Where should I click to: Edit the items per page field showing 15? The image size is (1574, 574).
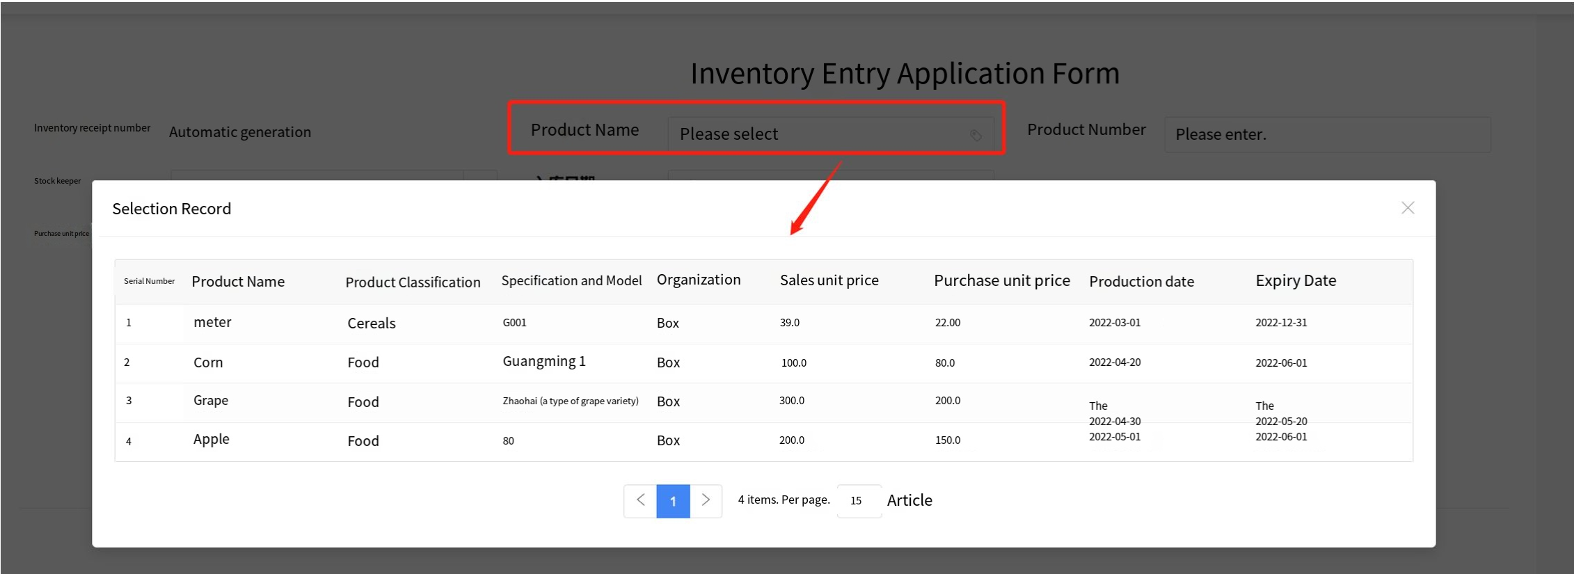(859, 501)
